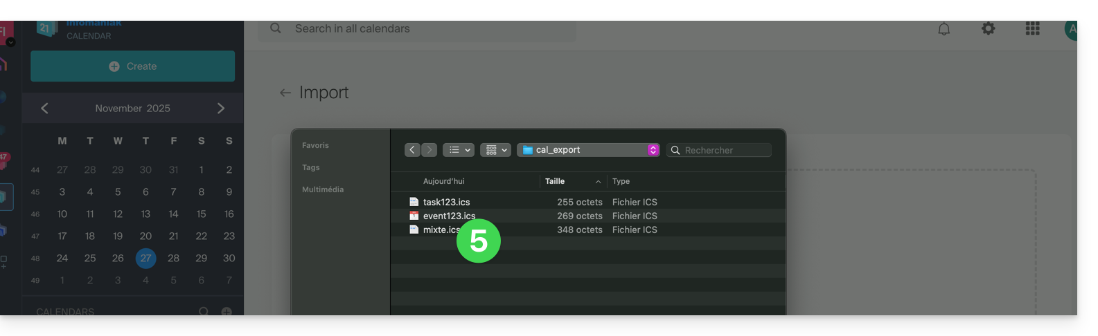Search calendars using CALENDARS section magnifier
The width and height of the screenshot is (1098, 336).
(x=204, y=311)
